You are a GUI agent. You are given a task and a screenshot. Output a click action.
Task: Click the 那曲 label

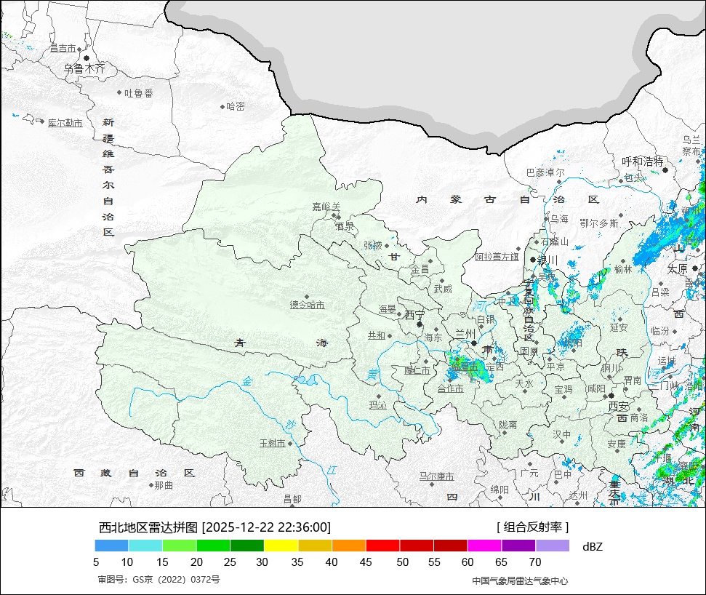point(164,486)
